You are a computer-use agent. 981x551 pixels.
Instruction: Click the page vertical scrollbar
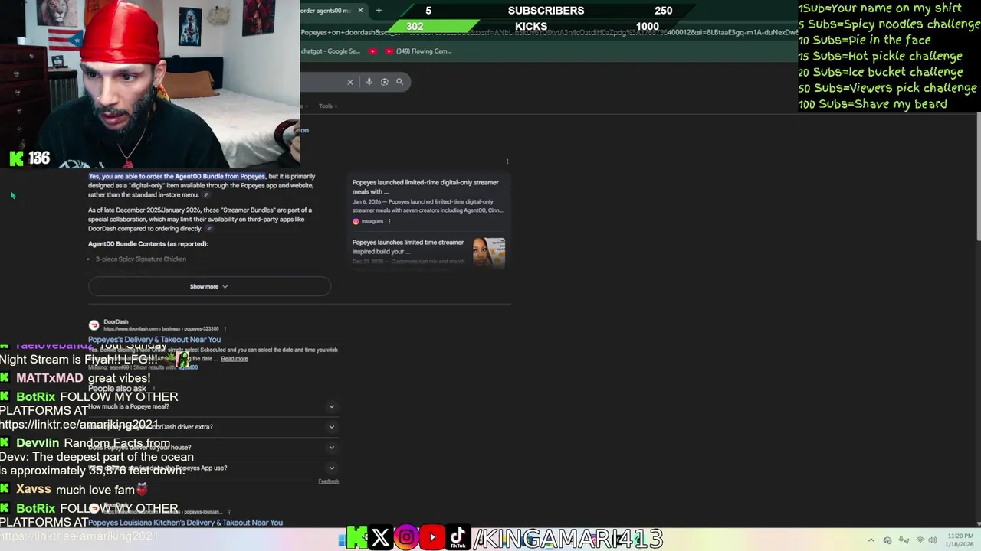click(977, 176)
